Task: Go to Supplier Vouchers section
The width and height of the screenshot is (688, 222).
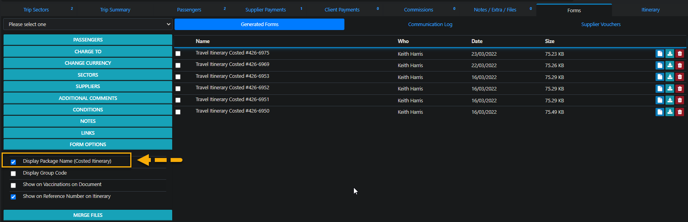Action: [x=601, y=24]
